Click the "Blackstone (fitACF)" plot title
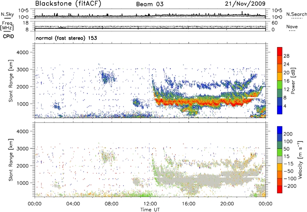The width and height of the screenshot is (307, 212). pos(68,4)
